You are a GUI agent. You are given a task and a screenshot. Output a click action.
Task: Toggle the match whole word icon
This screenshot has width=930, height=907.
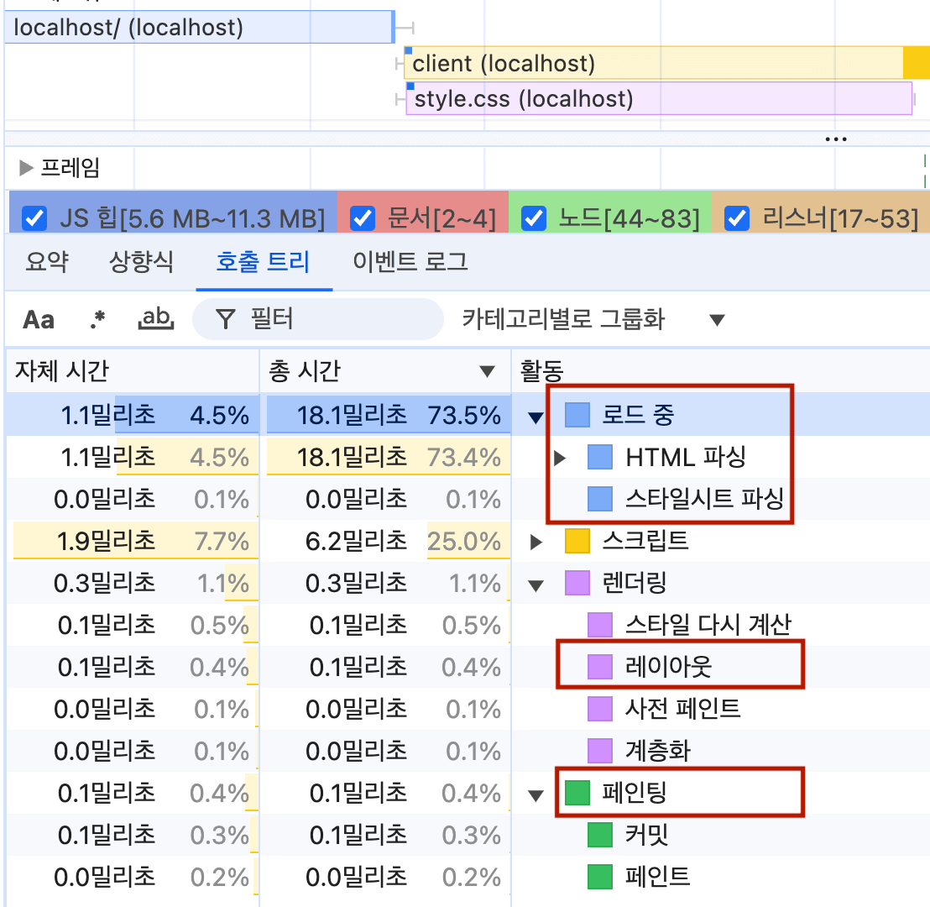point(156,319)
